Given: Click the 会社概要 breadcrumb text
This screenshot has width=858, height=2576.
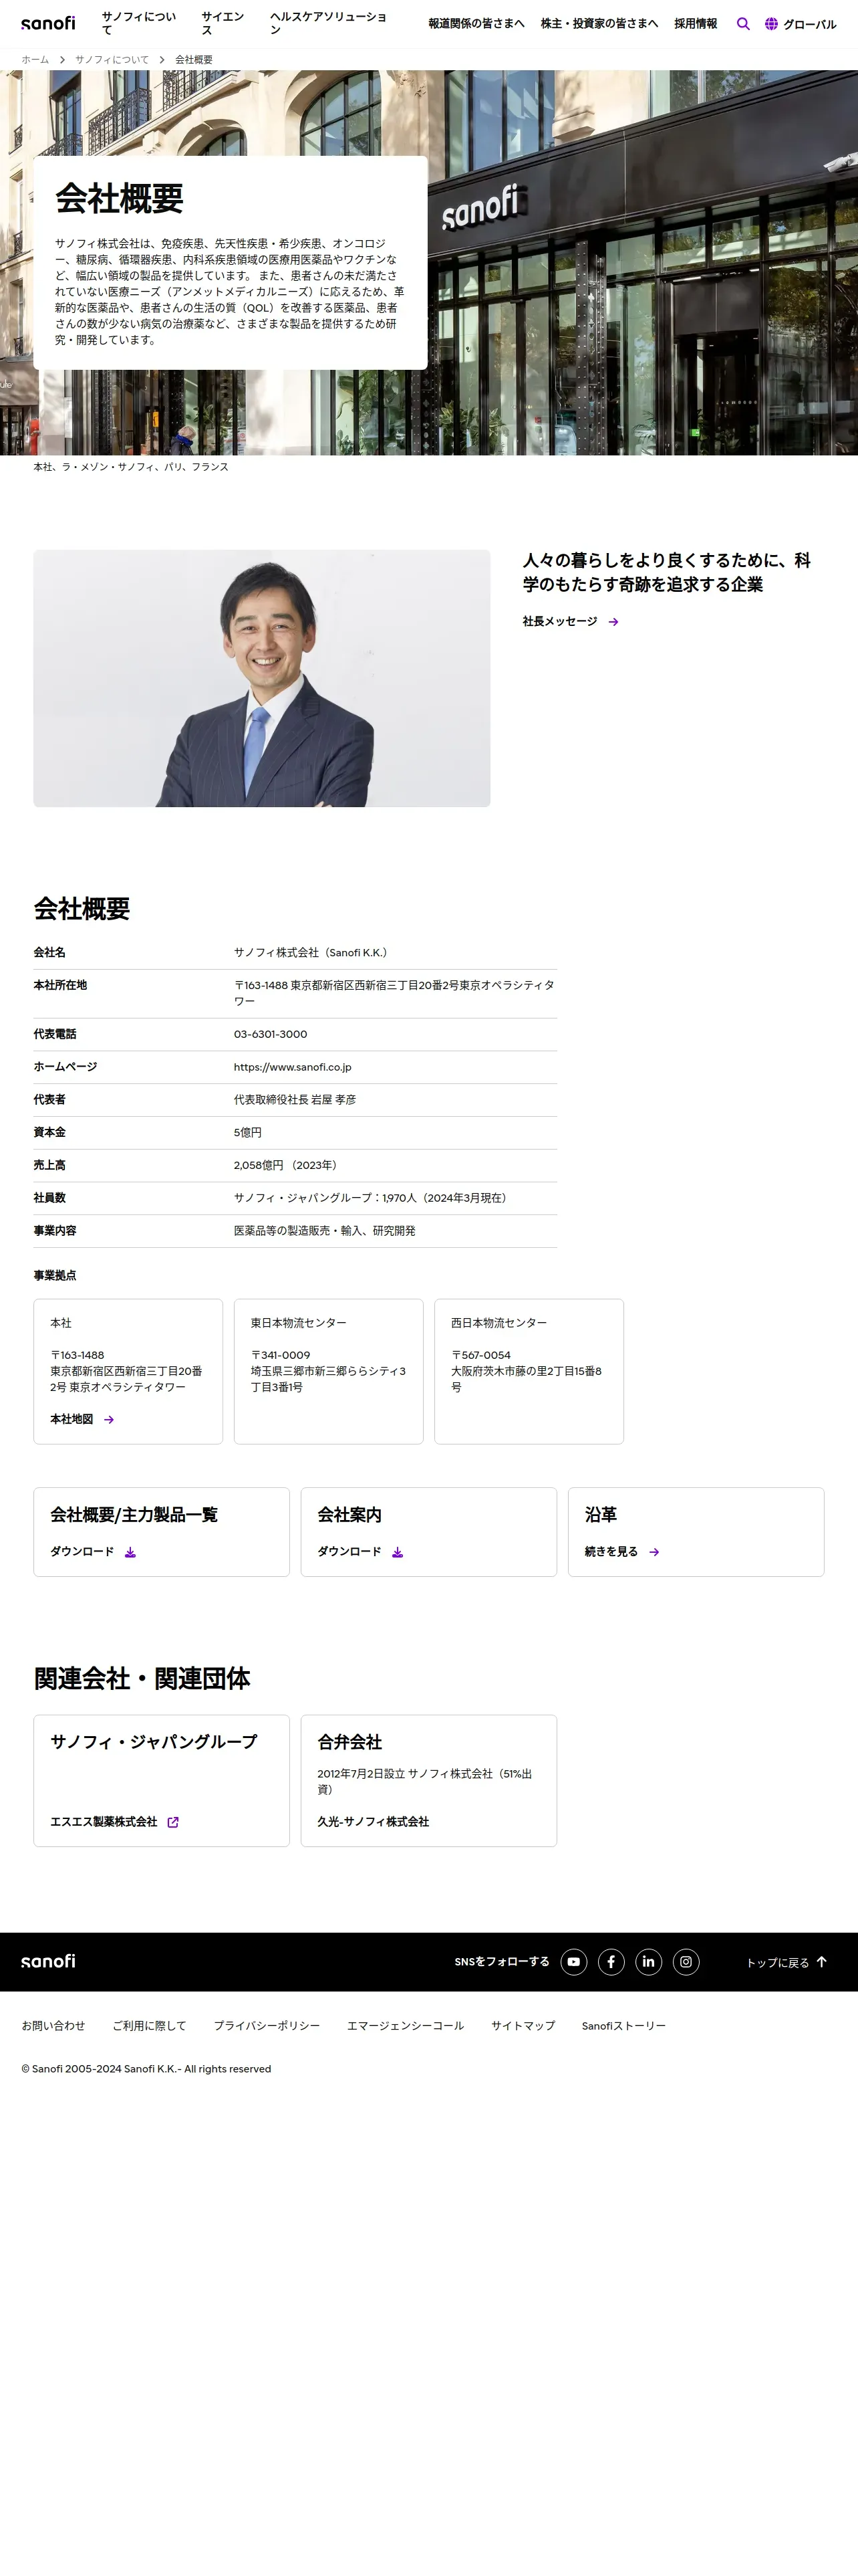Looking at the screenshot, I should 194,60.
